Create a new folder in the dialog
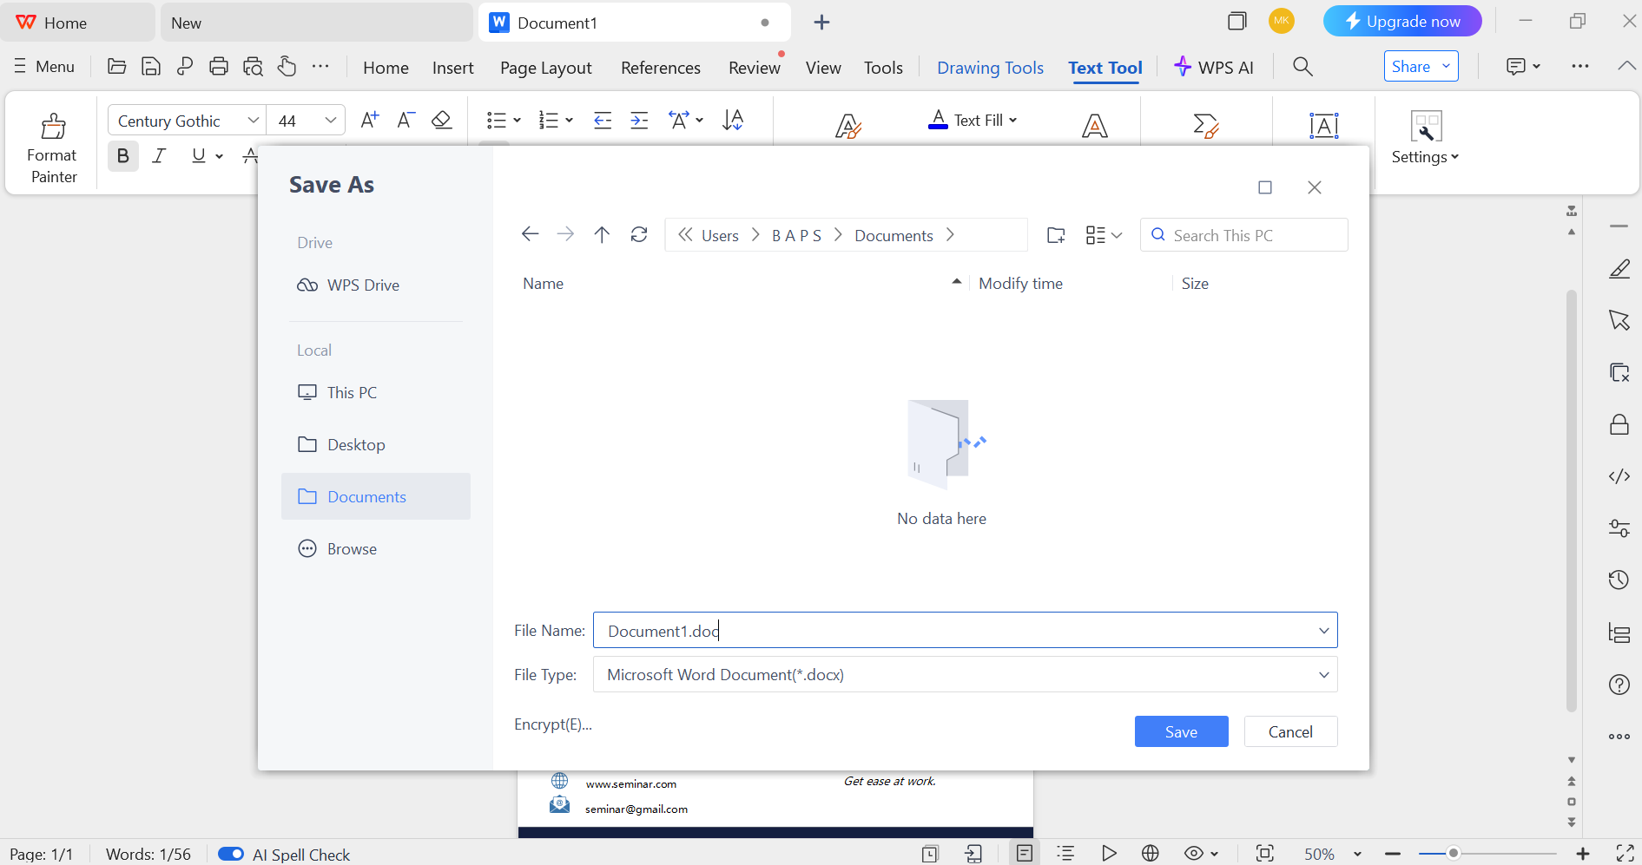The image size is (1642, 865). (1055, 234)
